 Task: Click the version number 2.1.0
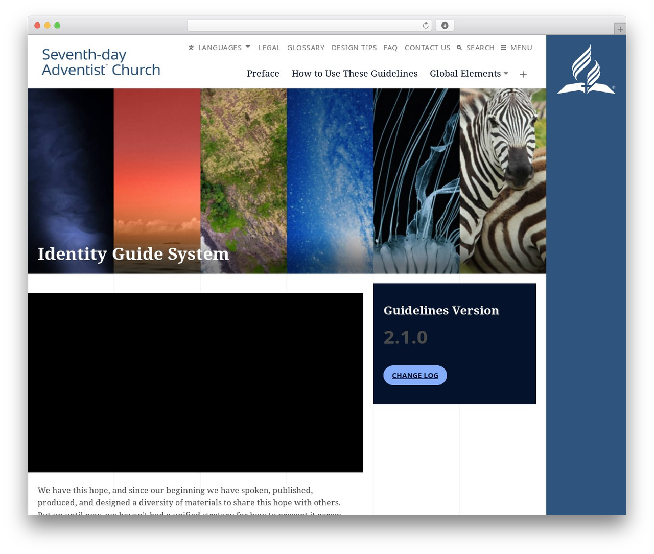point(405,337)
